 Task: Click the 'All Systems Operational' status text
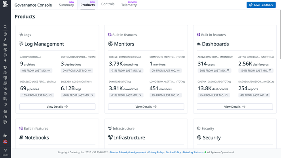[220, 152]
